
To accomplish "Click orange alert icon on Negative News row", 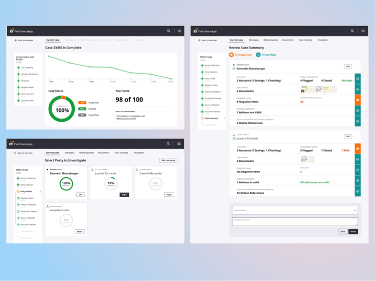I will click(357, 100).
